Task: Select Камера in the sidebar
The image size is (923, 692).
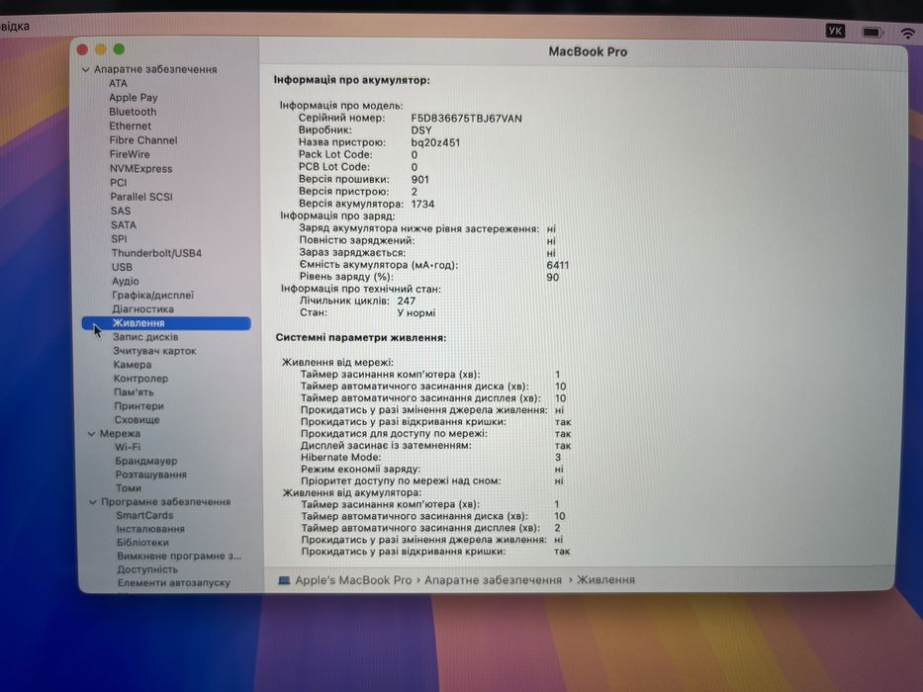Action: click(133, 365)
